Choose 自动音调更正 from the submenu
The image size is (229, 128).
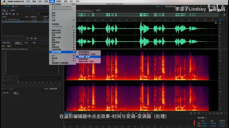88,52
